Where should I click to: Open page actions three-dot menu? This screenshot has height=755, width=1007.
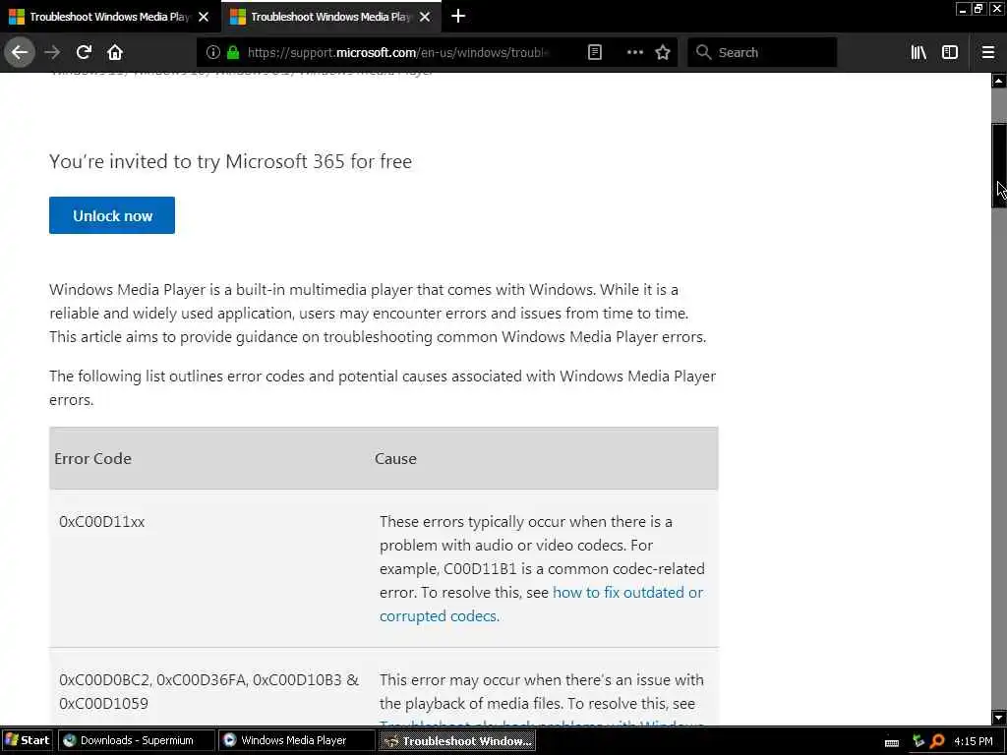click(x=634, y=53)
